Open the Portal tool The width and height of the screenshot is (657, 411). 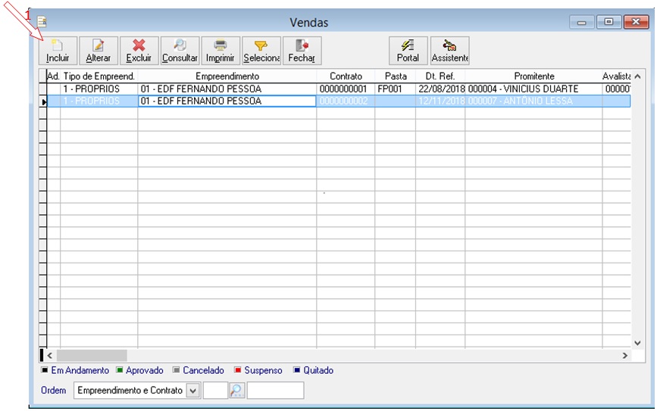(x=408, y=51)
